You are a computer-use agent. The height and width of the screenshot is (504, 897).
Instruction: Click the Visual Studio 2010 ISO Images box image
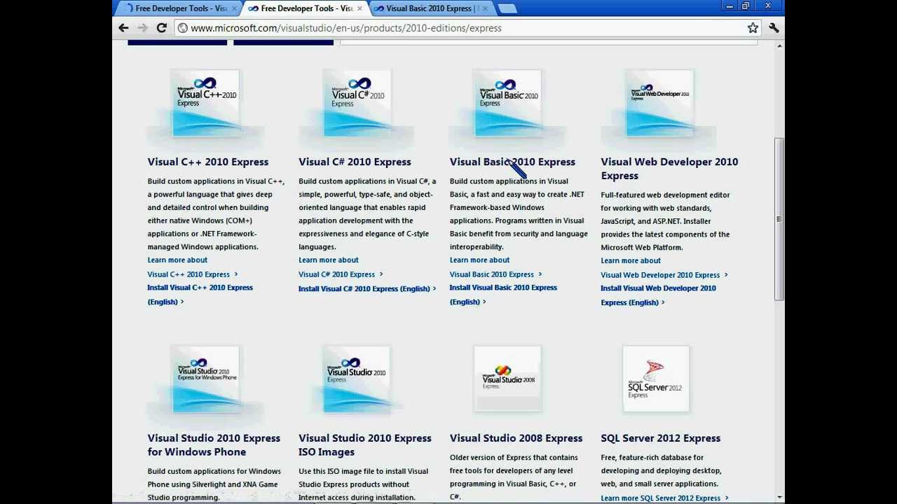[357, 379]
